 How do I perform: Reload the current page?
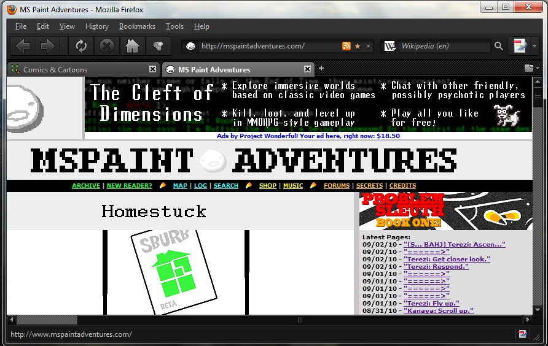click(x=80, y=46)
